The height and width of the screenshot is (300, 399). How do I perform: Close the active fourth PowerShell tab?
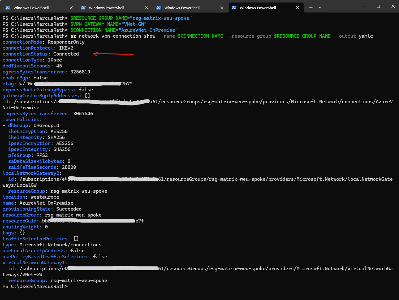298,8
